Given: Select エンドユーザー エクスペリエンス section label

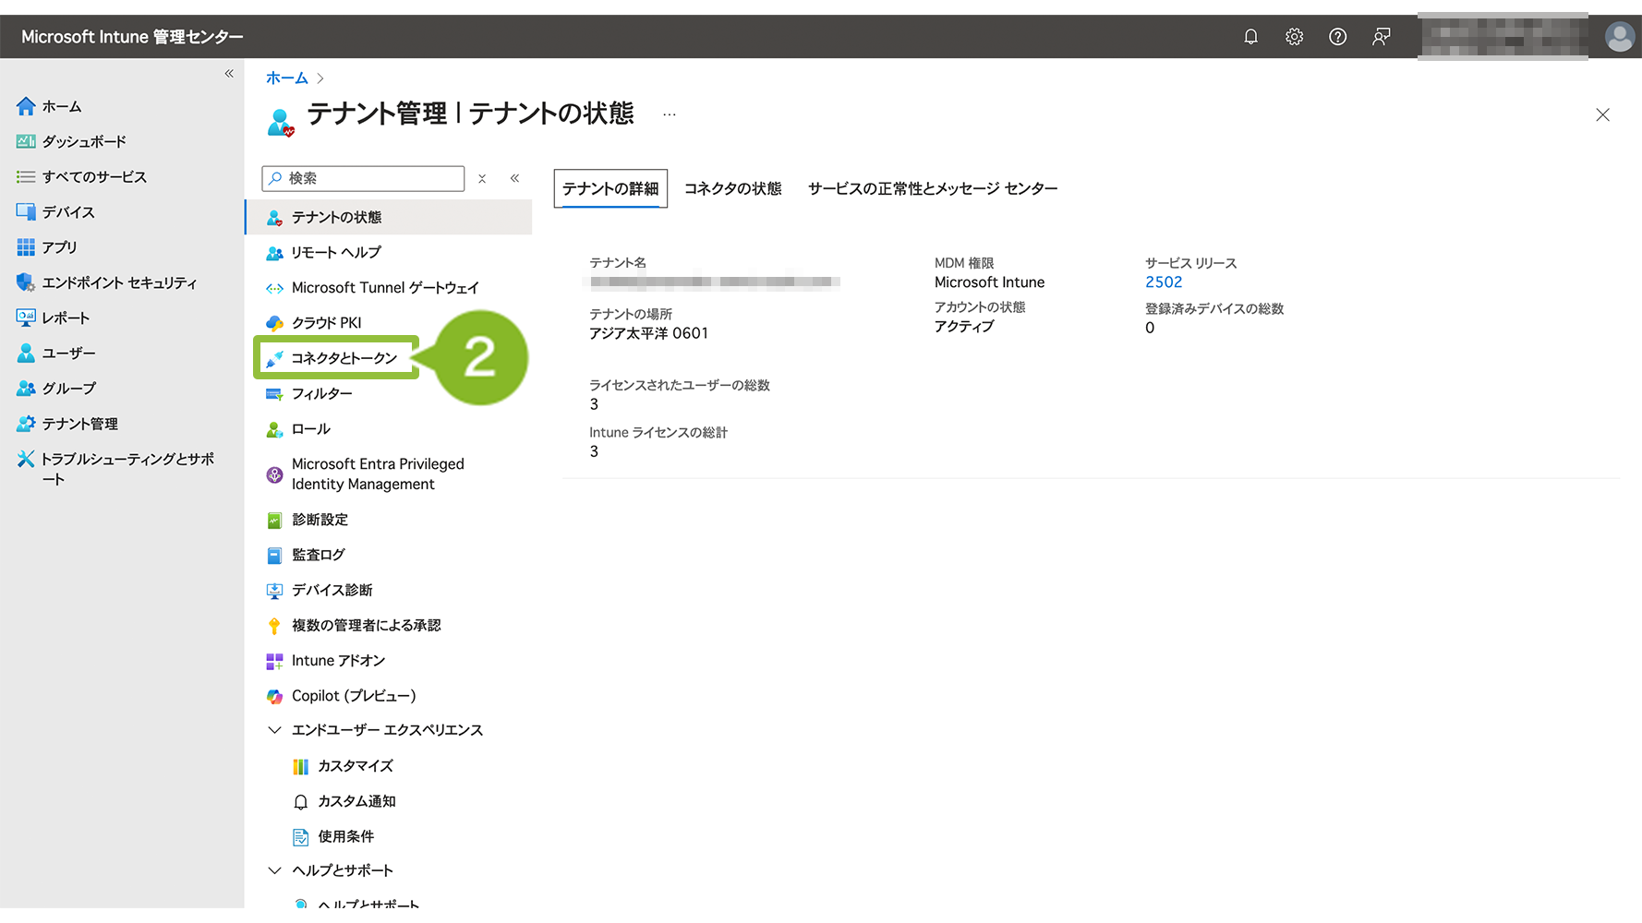Looking at the screenshot, I should coord(388,730).
